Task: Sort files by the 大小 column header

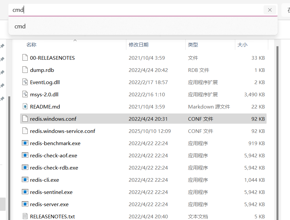Action: click(x=242, y=45)
